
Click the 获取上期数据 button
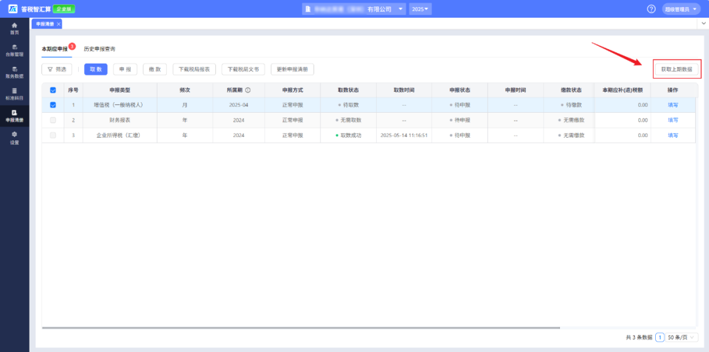click(677, 69)
